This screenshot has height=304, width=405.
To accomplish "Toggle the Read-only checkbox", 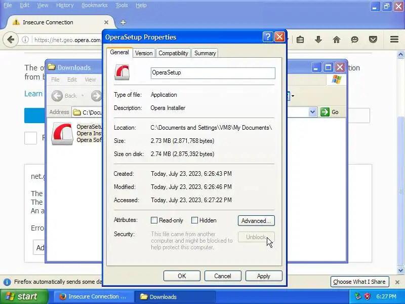I will point(154,220).
